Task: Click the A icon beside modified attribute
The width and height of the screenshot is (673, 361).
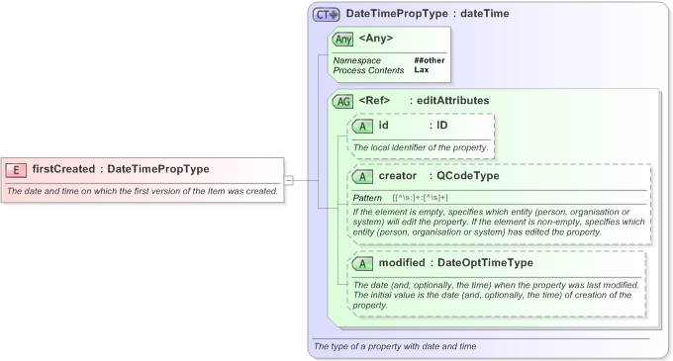Action: click(x=362, y=264)
